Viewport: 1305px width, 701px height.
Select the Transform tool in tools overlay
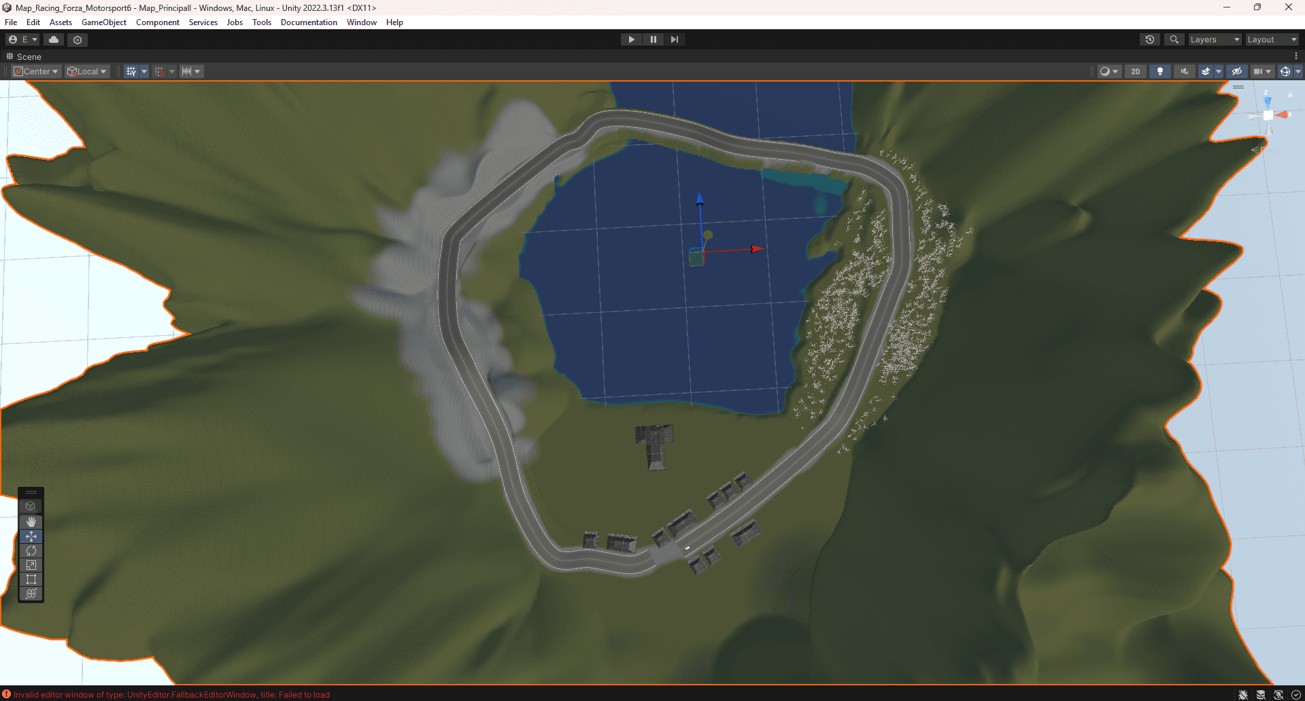(31, 594)
